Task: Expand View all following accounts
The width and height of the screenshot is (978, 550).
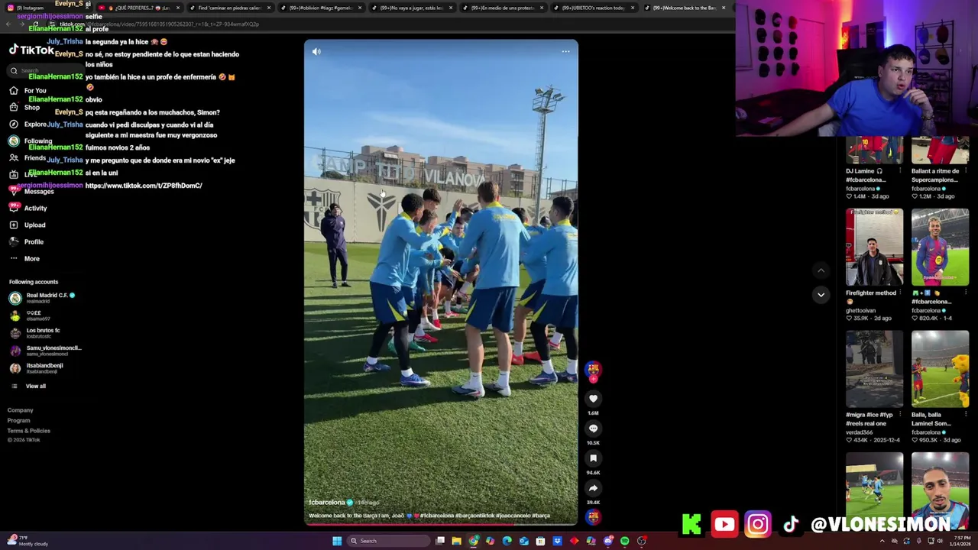Action: coord(28,386)
